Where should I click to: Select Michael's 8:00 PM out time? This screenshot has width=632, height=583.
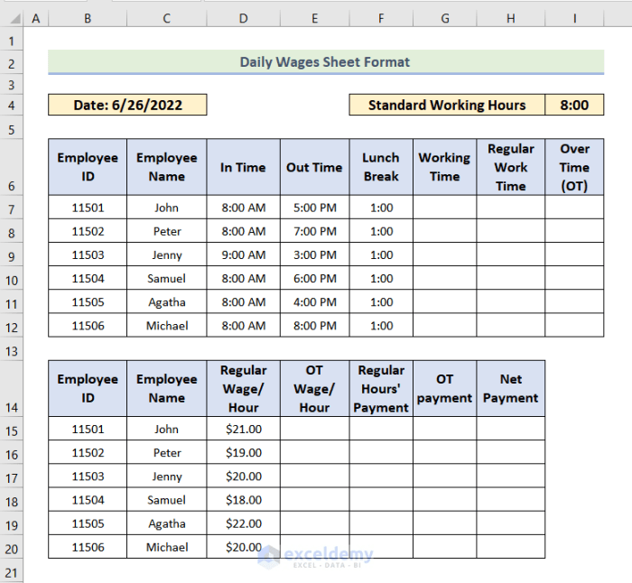(315, 326)
